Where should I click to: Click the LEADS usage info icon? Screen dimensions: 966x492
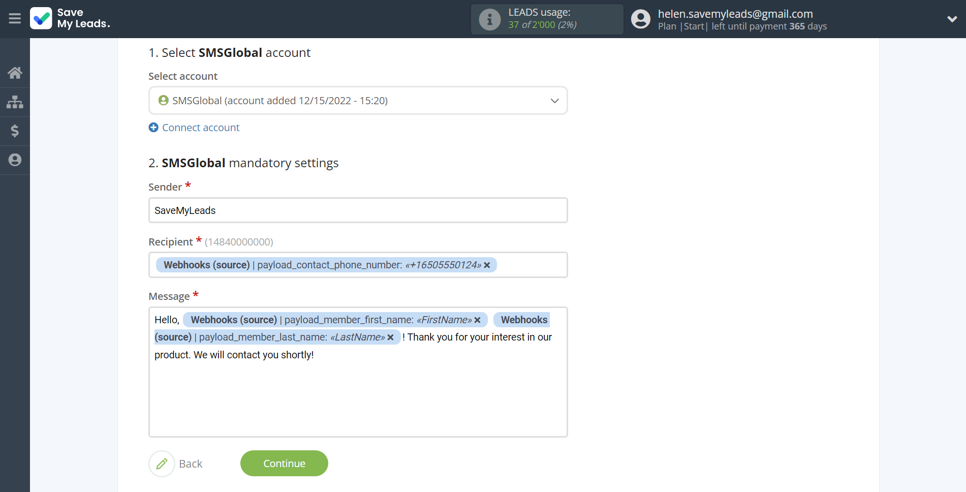coord(490,19)
